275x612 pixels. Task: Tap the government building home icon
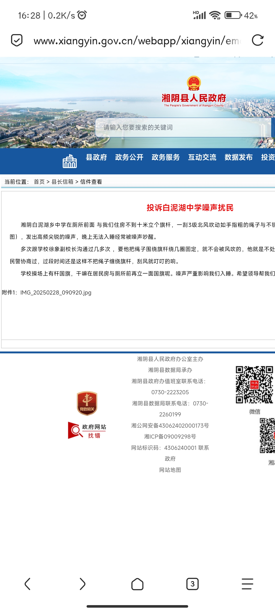click(70, 161)
